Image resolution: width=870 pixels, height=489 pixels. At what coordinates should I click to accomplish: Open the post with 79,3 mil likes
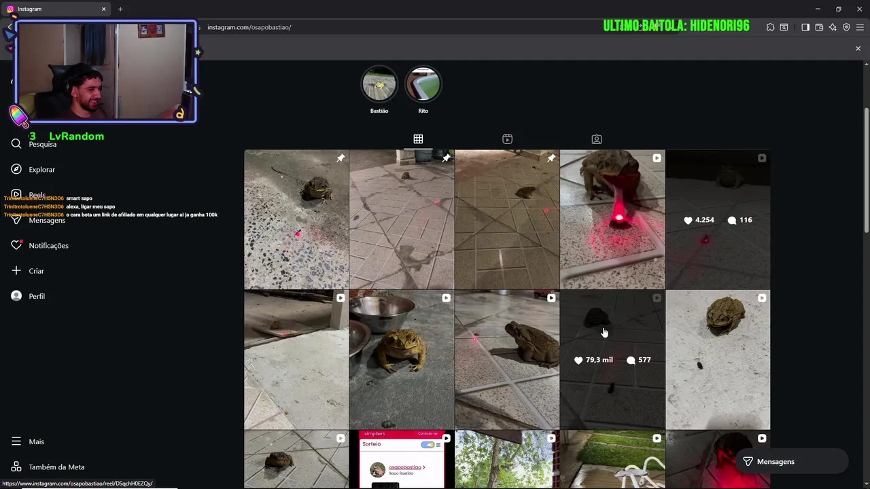[x=612, y=359]
